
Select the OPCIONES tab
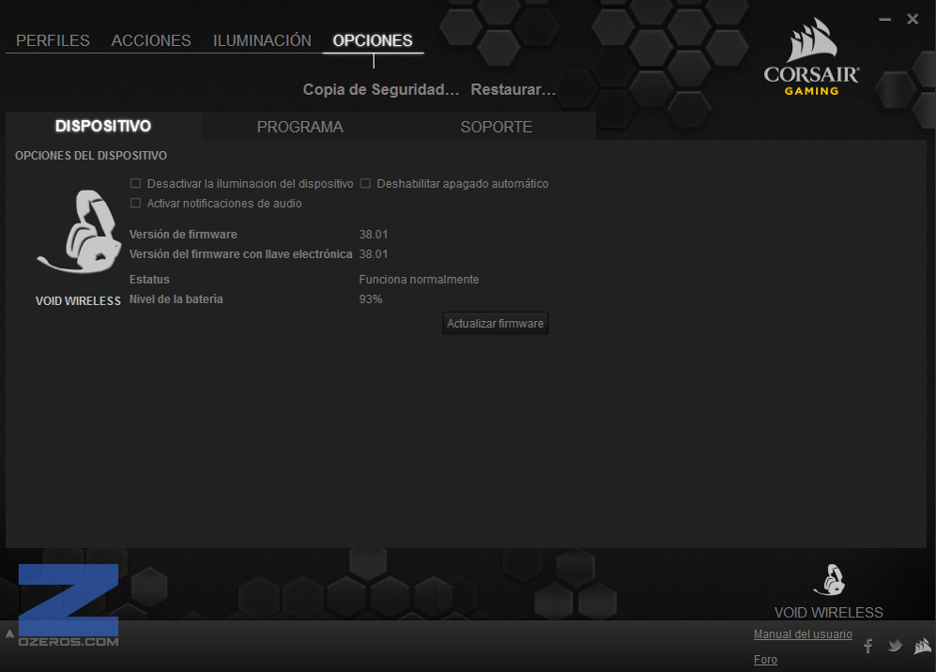coord(373,40)
